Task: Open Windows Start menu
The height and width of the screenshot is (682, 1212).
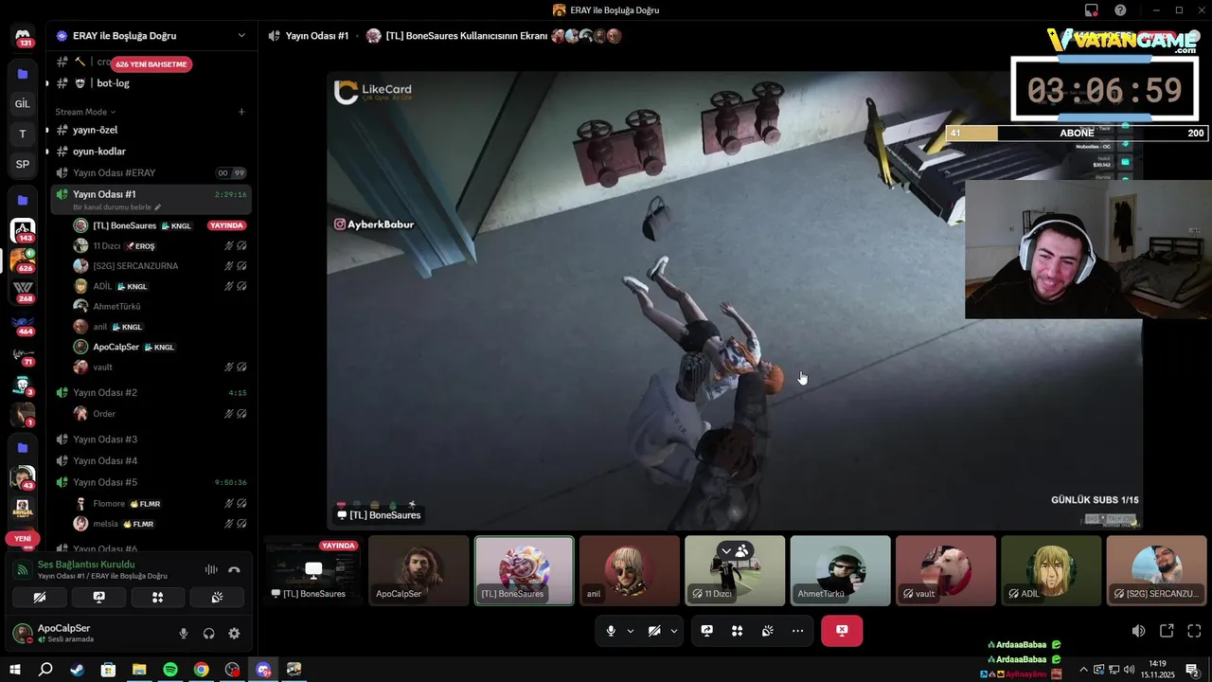Action: click(15, 670)
